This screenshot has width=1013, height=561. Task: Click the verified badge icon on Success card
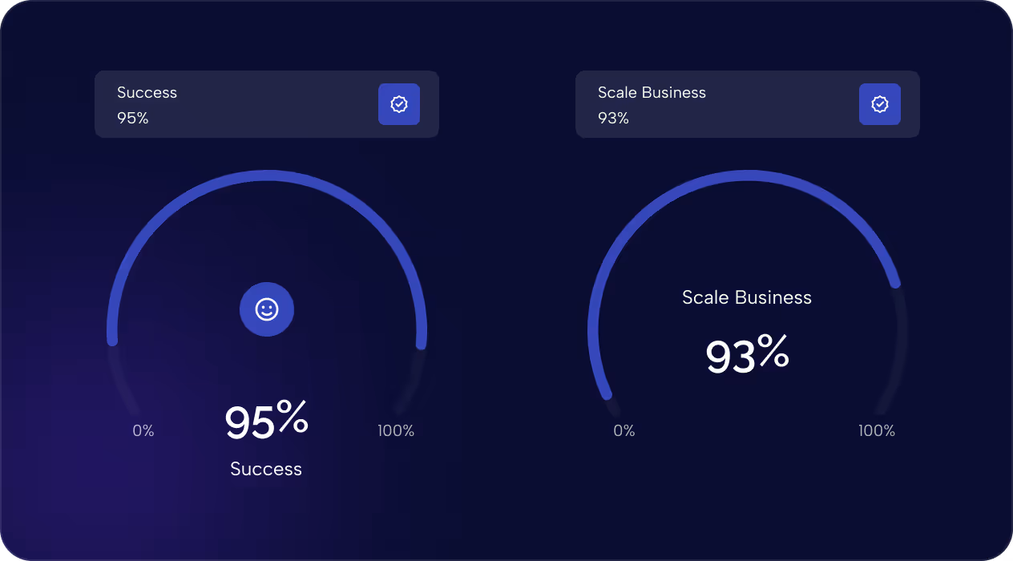pos(398,103)
